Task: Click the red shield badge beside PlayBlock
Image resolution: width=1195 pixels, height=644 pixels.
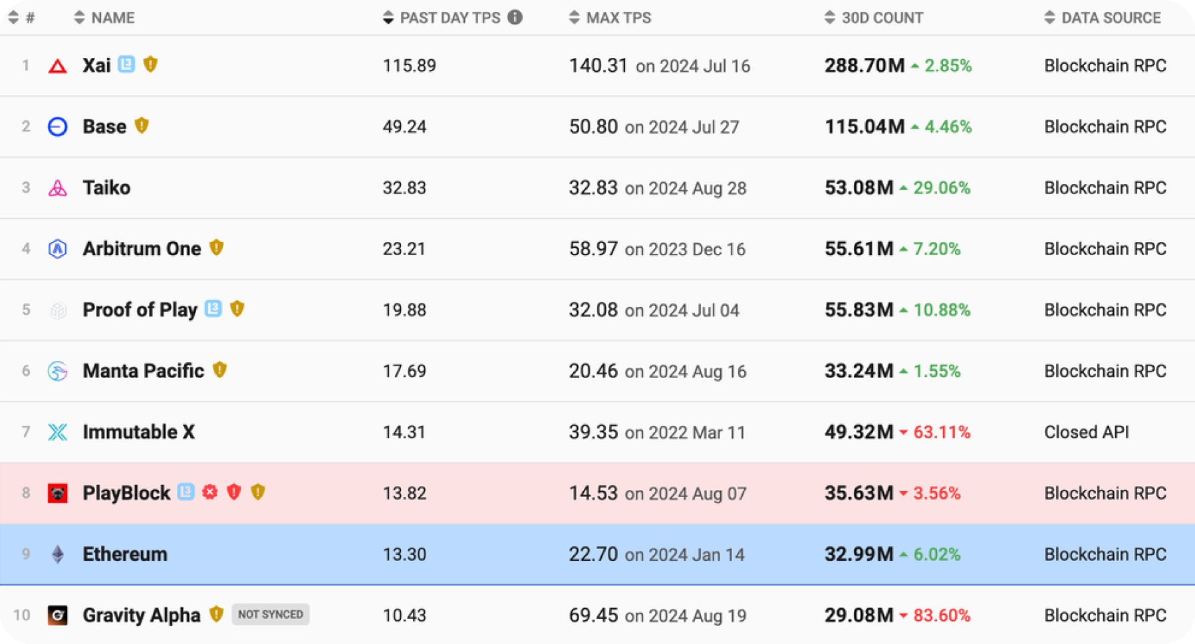Action: [x=234, y=492]
